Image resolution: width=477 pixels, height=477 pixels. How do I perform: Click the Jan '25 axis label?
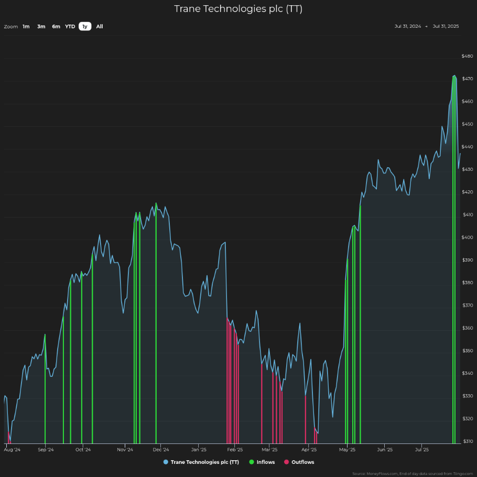click(199, 450)
